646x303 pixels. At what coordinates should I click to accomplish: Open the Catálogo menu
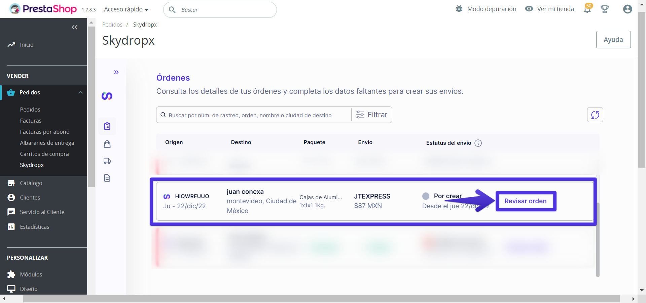point(31,183)
